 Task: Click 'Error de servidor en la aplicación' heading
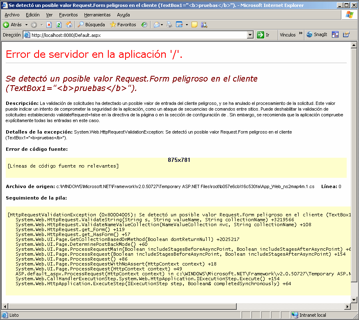(x=94, y=54)
